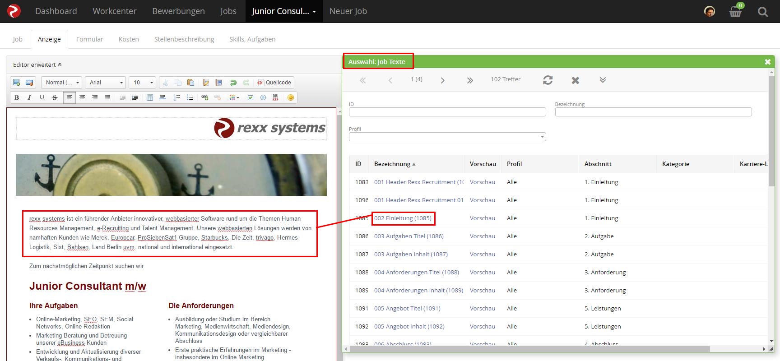This screenshot has width=780, height=361.
Task: Clear filters with the X icon
Action: (x=575, y=80)
